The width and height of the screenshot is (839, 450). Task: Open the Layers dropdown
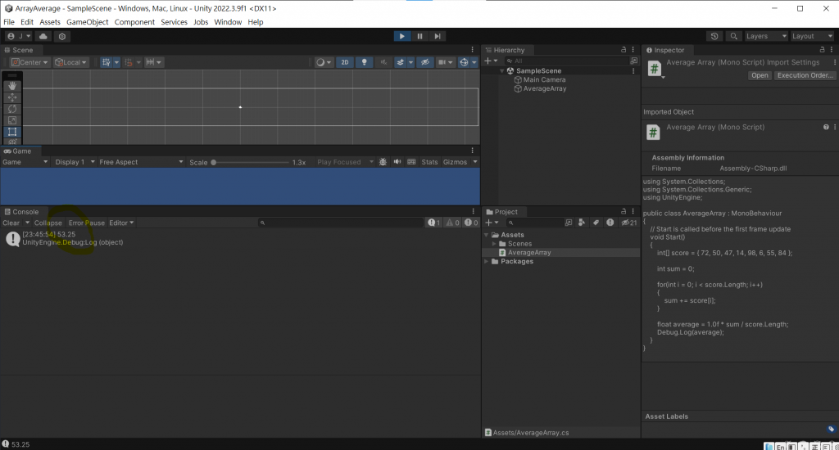(x=766, y=36)
